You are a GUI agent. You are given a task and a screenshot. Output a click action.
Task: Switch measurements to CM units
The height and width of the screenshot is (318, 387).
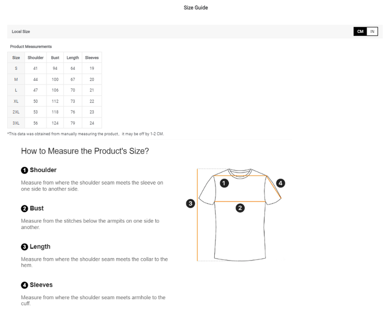click(360, 31)
